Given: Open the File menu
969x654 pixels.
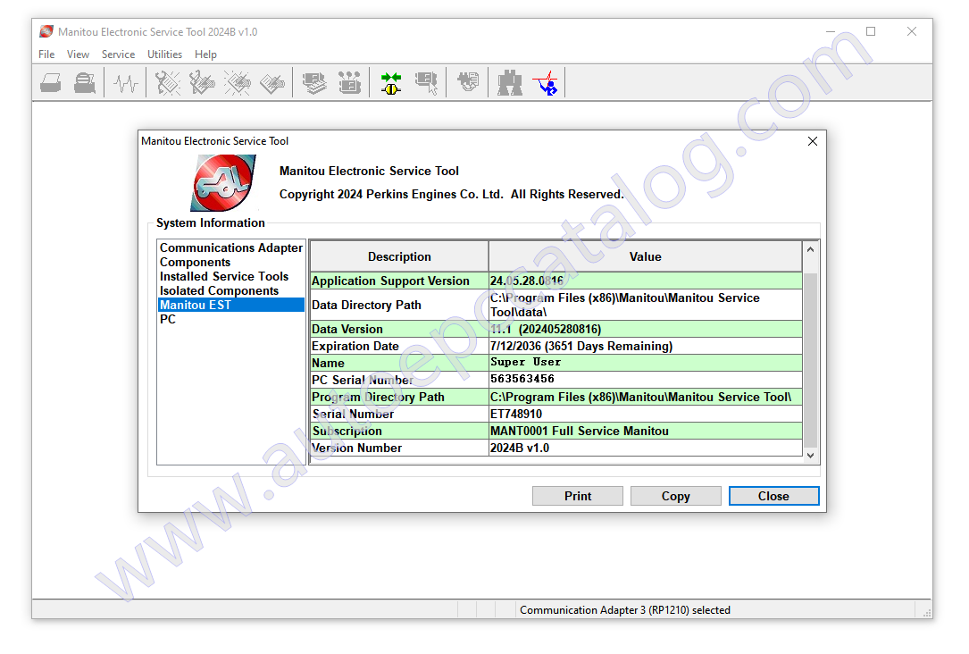Looking at the screenshot, I should [x=46, y=54].
